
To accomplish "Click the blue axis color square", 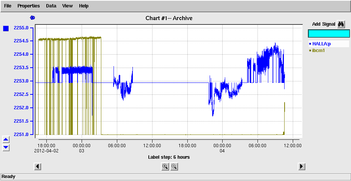I will coord(6,29).
